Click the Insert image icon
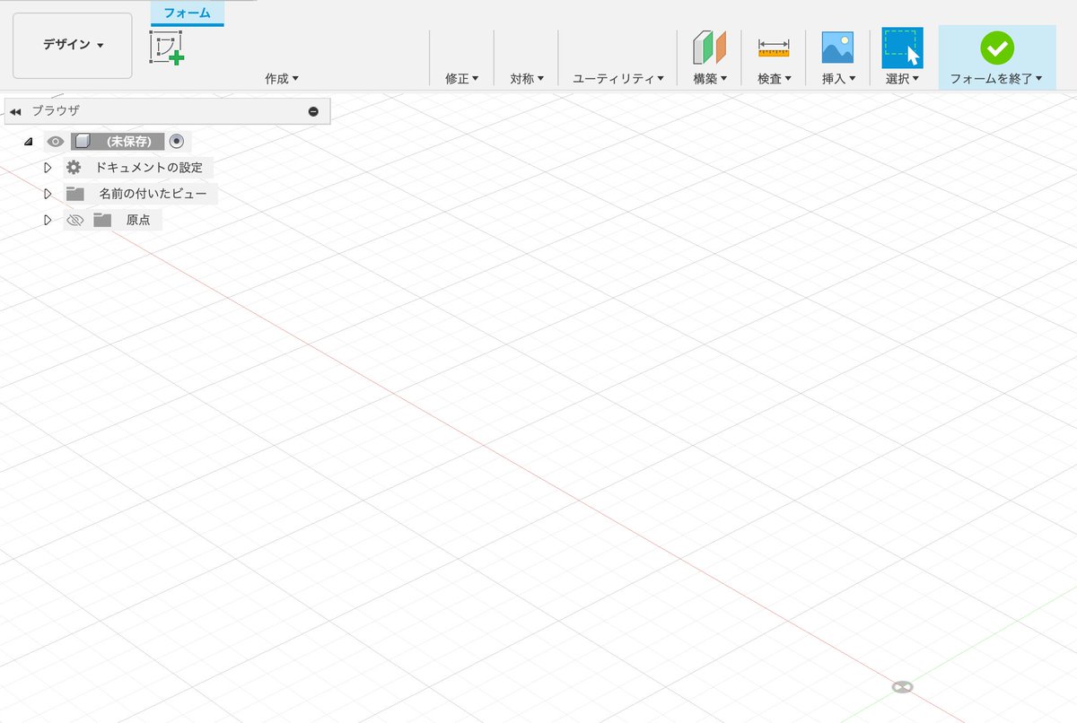The height and width of the screenshot is (723, 1077). [837, 48]
